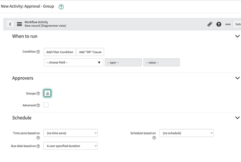Click the disabled oper field
The image size is (241, 162).
pos(123,62)
